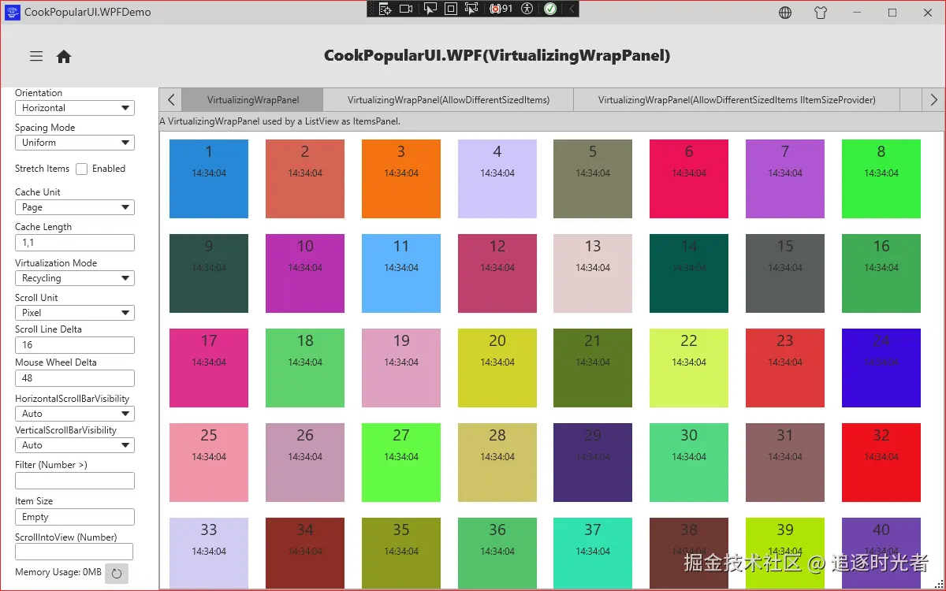Screen dimensions: 946x591
Task: Select red item 32
Action: point(881,463)
